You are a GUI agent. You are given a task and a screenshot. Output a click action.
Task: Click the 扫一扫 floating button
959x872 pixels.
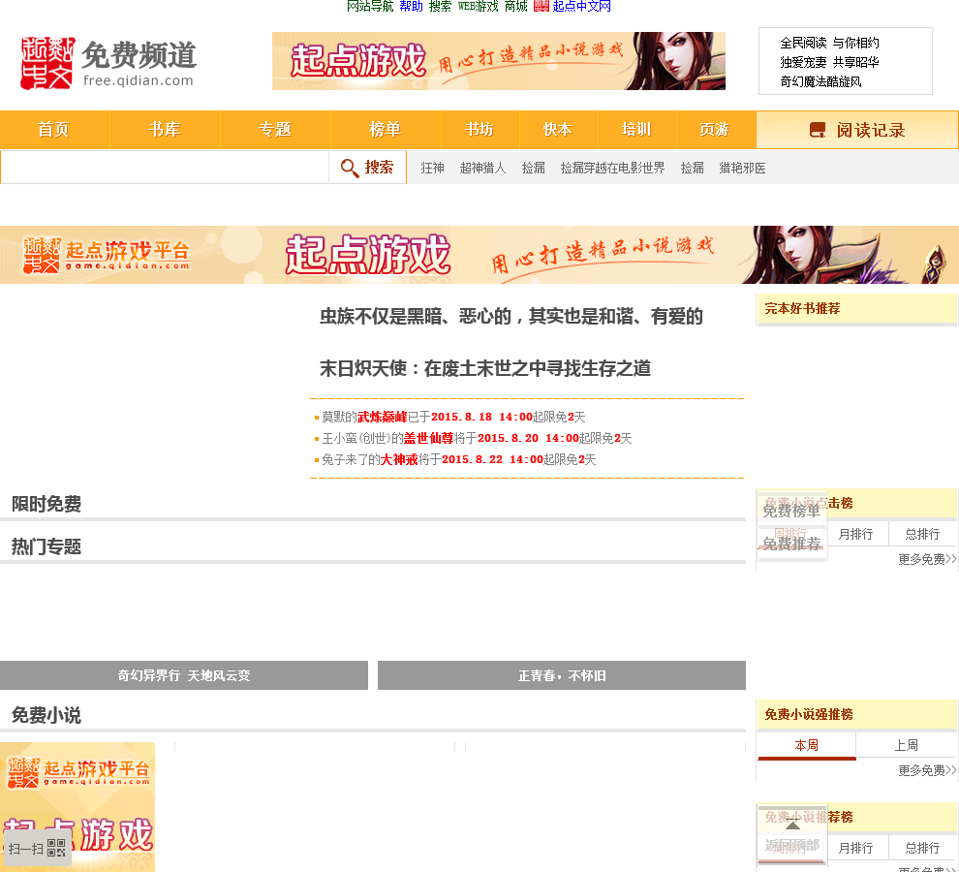pos(37,848)
